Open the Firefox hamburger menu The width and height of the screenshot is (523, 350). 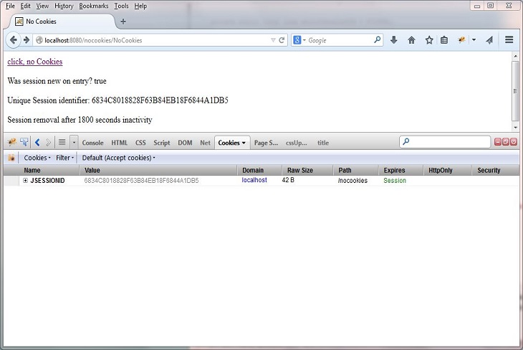pos(509,39)
